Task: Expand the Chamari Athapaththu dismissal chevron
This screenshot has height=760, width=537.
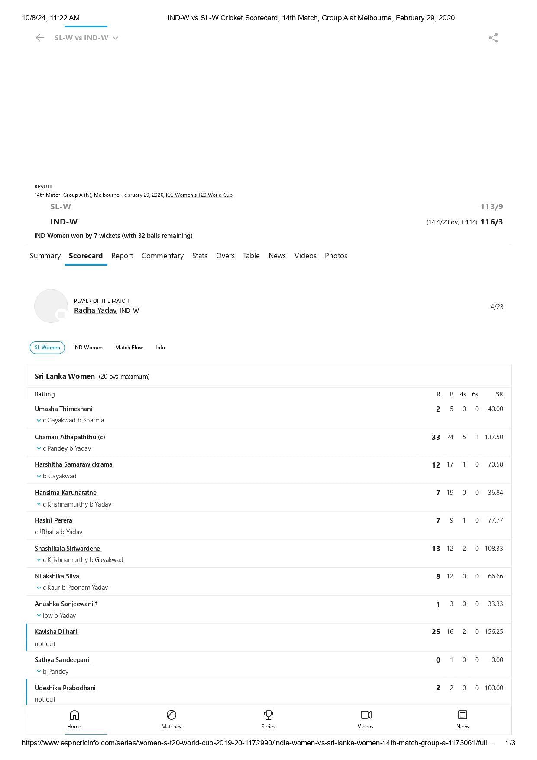Action: [39, 448]
